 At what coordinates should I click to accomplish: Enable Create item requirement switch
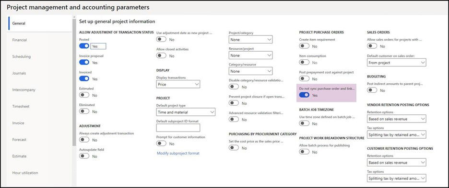tap(304, 46)
